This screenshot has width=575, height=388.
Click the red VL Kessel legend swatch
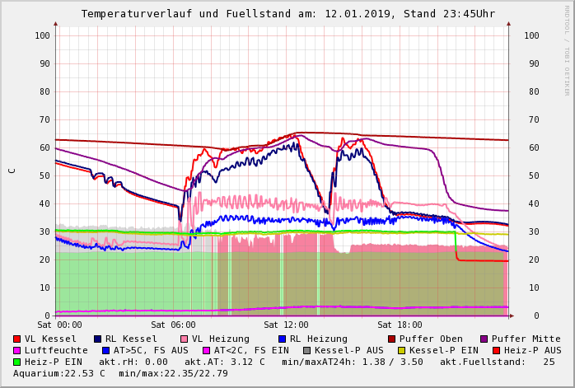click(x=17, y=339)
